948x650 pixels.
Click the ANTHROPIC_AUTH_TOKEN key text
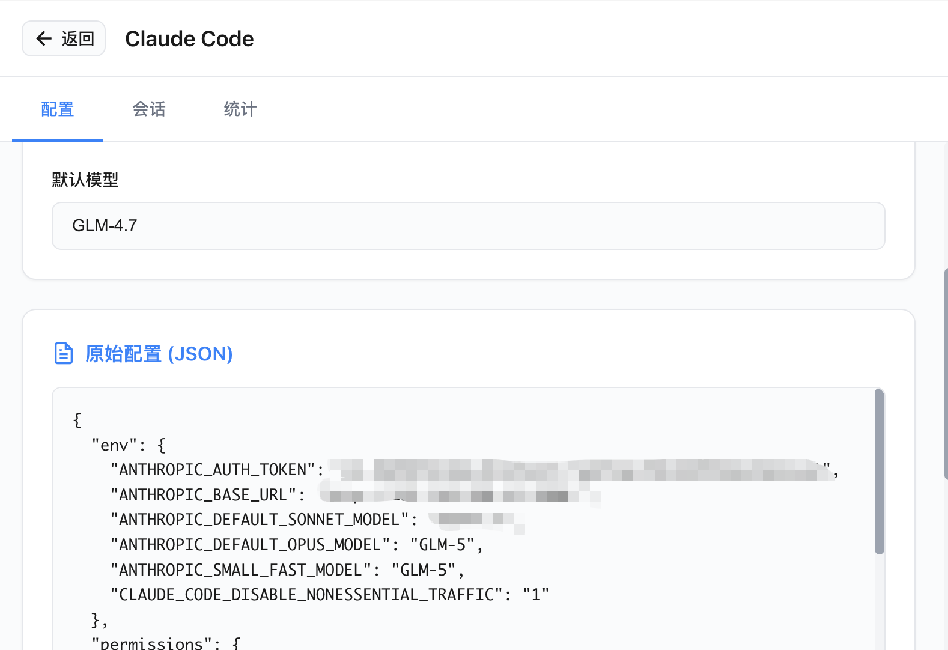pyautogui.click(x=213, y=470)
